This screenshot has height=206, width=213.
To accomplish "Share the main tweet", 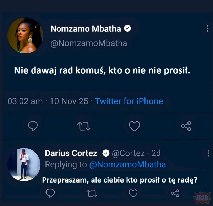I will (x=186, y=126).
